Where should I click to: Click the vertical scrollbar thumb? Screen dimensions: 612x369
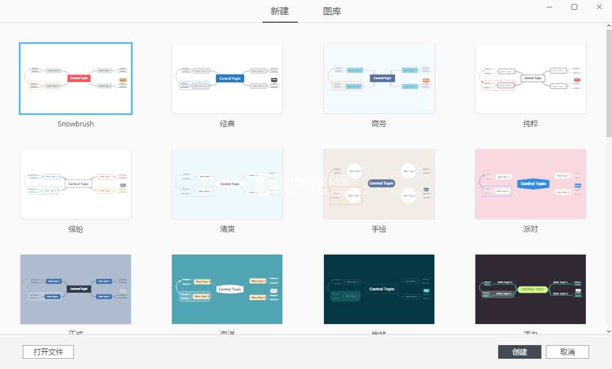(x=609, y=83)
